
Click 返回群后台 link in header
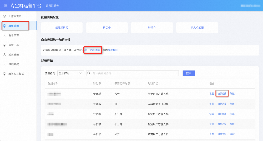52,6
